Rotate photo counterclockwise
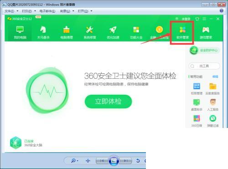Screen dimensions: 228x169 [x=138, y=161]
